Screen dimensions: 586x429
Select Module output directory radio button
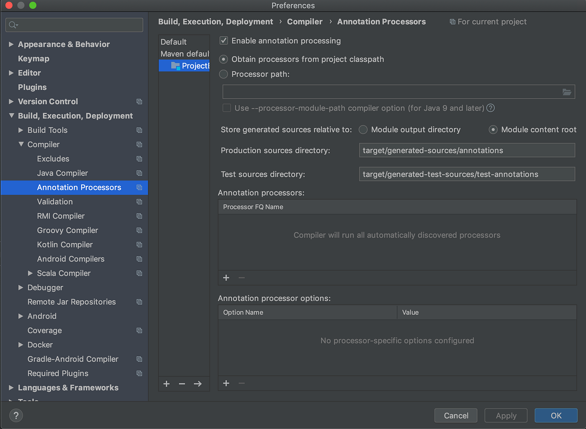coord(363,130)
